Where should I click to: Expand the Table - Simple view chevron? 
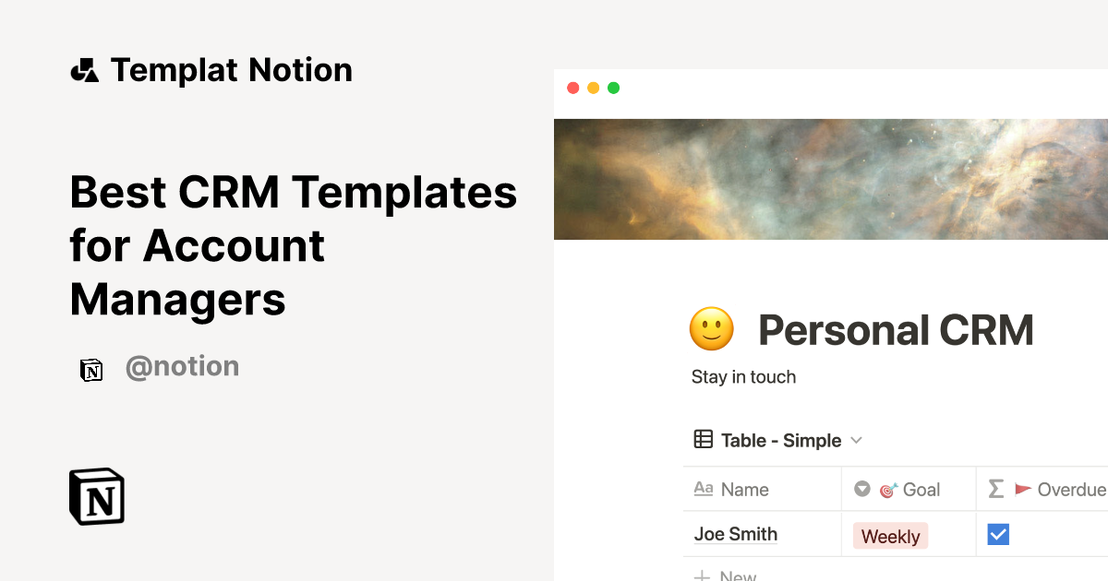(x=856, y=440)
